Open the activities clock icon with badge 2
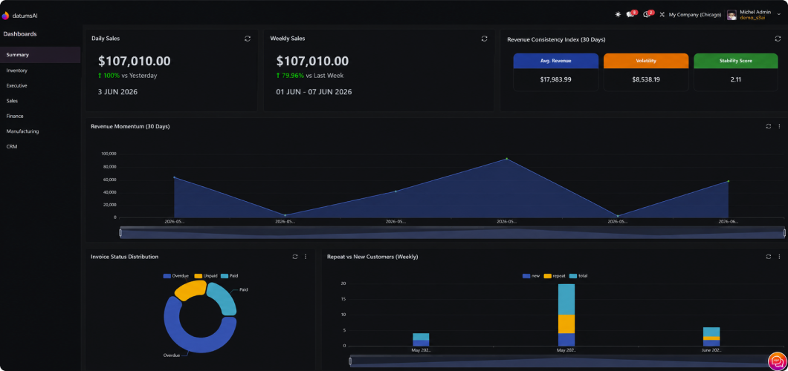 [647, 15]
